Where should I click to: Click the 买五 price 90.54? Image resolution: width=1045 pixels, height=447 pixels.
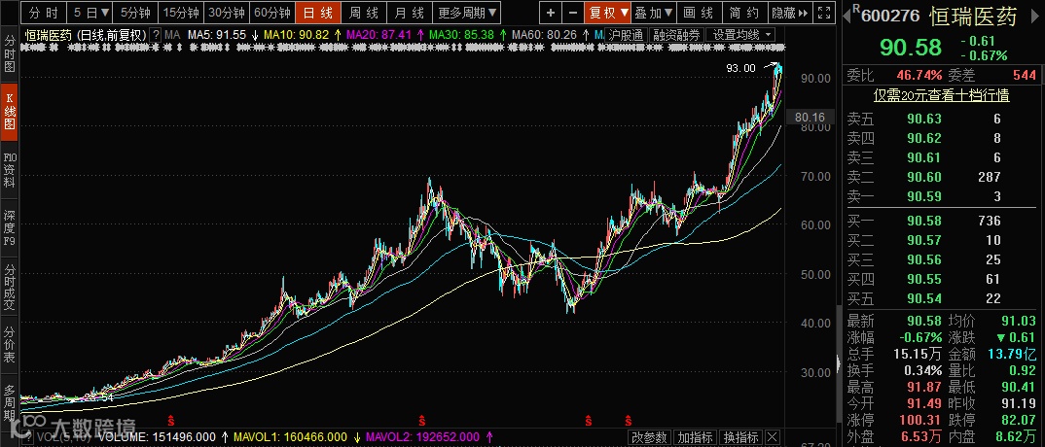coord(923,298)
